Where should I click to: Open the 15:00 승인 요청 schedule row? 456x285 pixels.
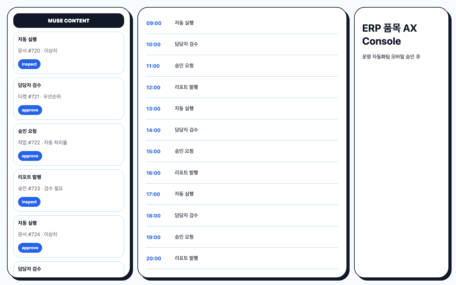tap(242, 151)
